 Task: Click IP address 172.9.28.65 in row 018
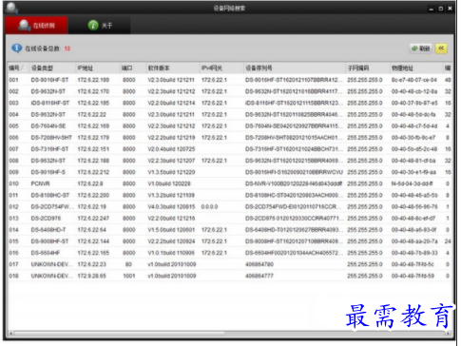click(x=92, y=276)
